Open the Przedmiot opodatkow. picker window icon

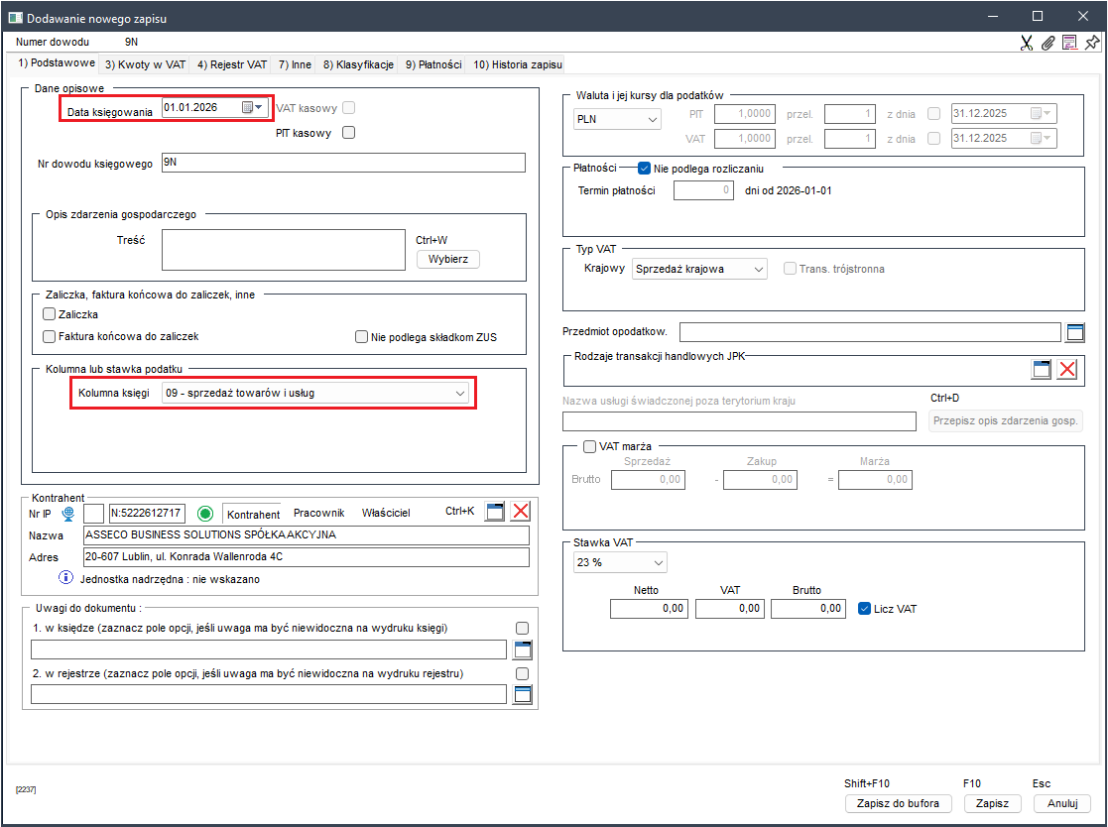[1075, 332]
